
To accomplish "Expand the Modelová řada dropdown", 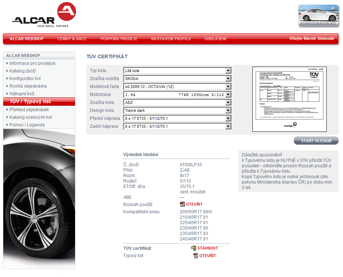I will point(228,87).
